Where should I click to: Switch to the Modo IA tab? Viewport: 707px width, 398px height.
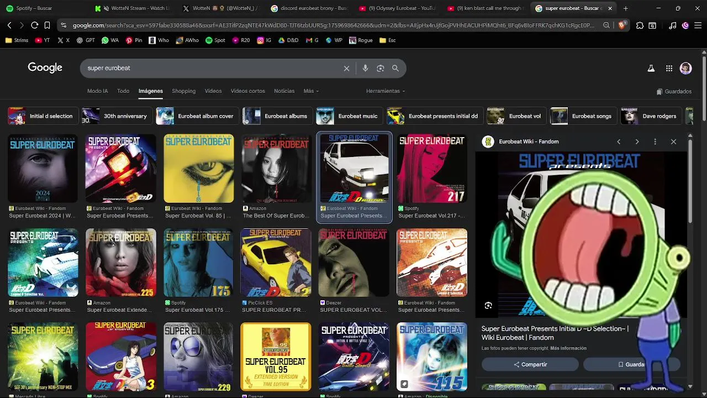(x=98, y=91)
